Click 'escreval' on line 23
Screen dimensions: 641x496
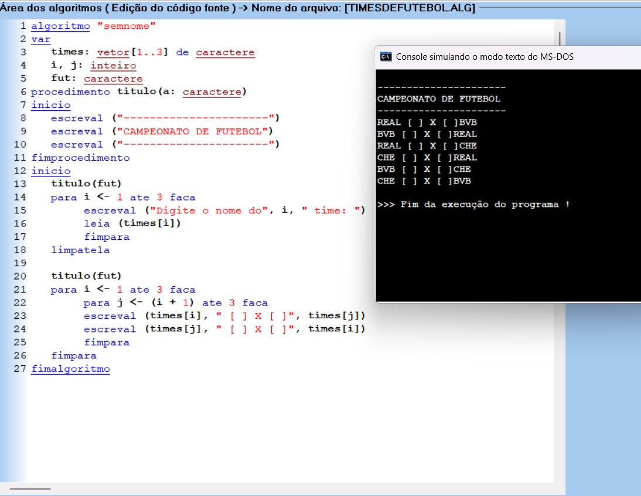(x=110, y=316)
